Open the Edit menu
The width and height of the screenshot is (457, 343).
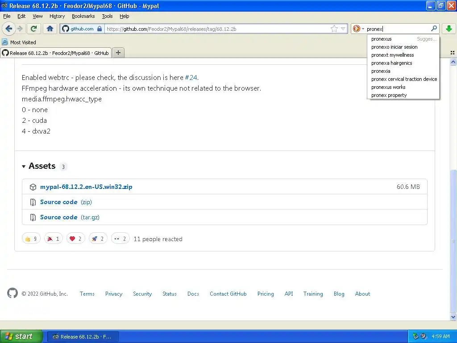21,16
